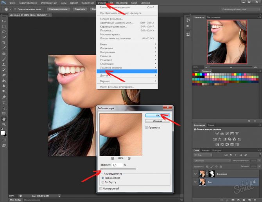
Task: Zoom in noise preview with plus button
Action: coord(129,158)
